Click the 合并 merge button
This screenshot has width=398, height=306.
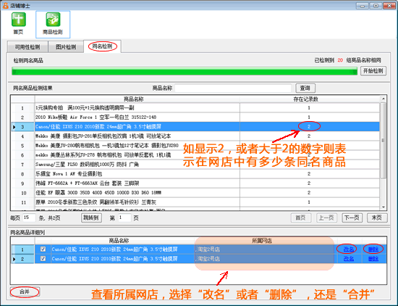25,291
